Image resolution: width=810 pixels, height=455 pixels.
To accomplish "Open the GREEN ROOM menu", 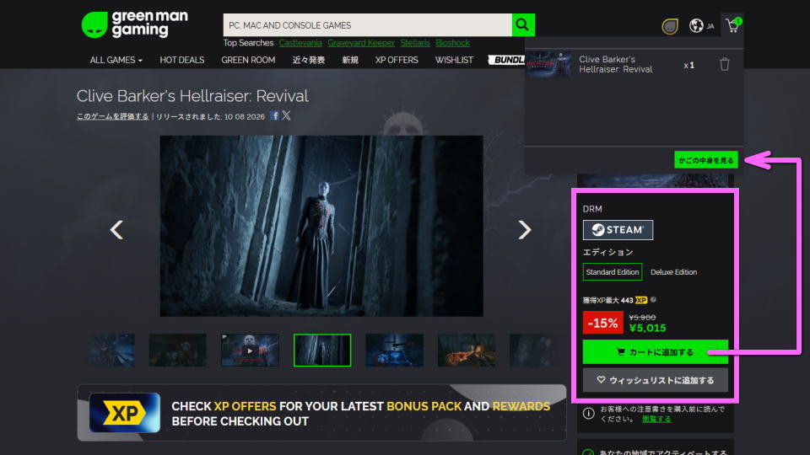I will coord(248,60).
